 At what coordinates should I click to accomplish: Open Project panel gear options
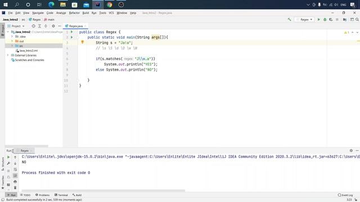[x=53, y=26]
